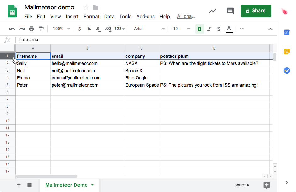Click the Mailmeteor account avatar

click(284, 11)
